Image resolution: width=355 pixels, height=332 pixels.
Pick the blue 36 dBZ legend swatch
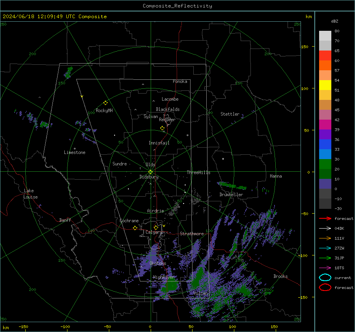click(325, 144)
